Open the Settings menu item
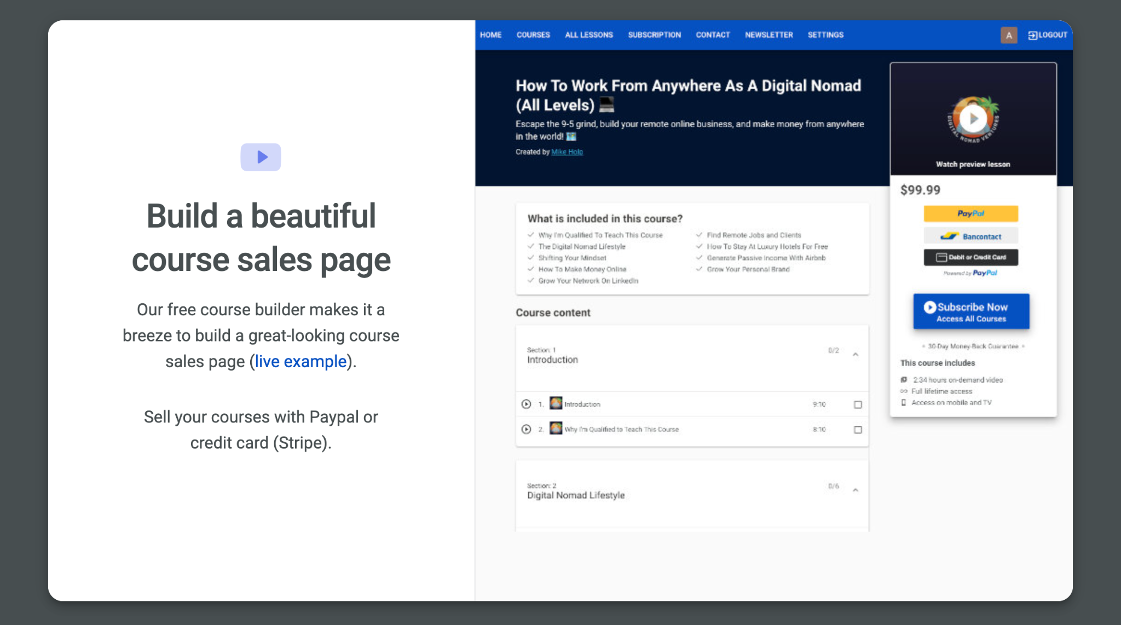 (825, 35)
